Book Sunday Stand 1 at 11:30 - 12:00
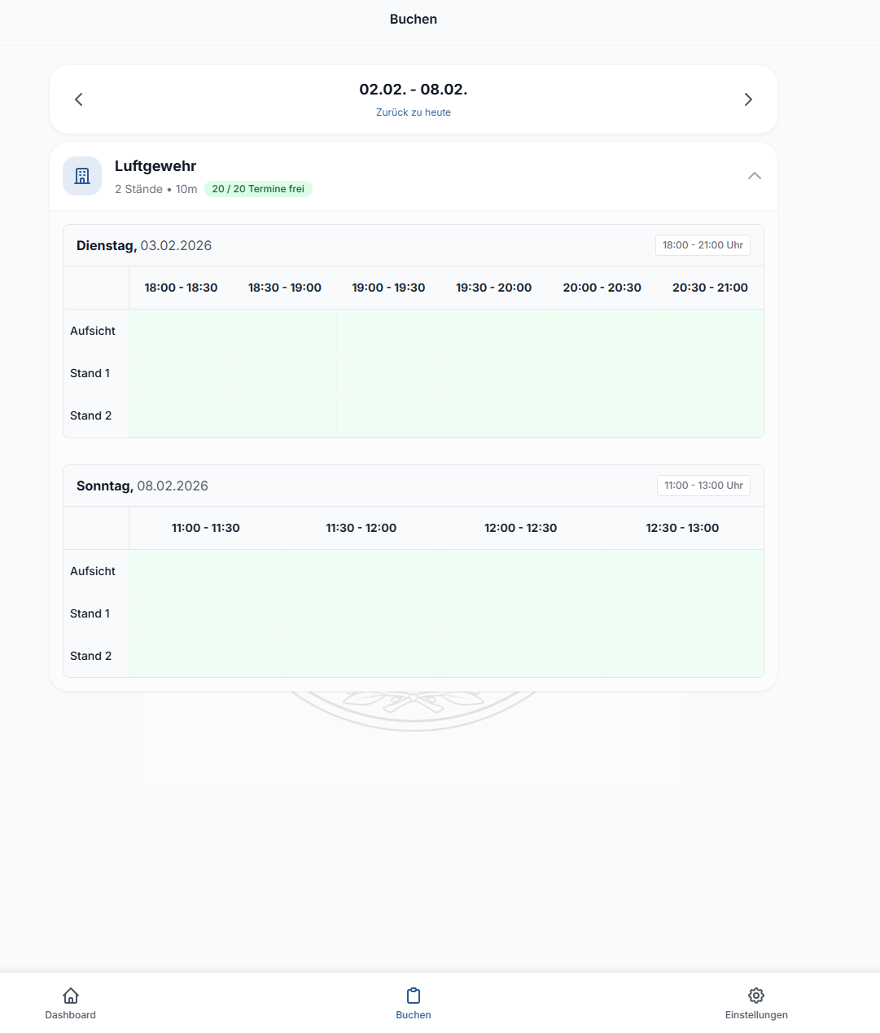Viewport: 880px width, 1033px height. point(361,613)
